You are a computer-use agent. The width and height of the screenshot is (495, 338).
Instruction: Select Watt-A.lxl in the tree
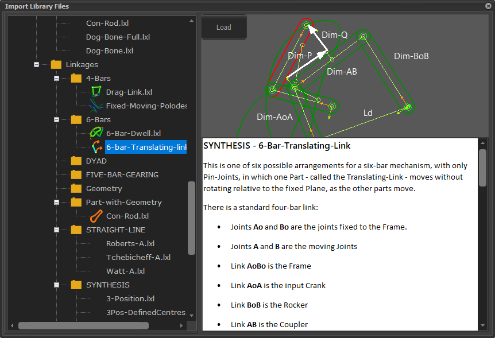[x=125, y=271]
